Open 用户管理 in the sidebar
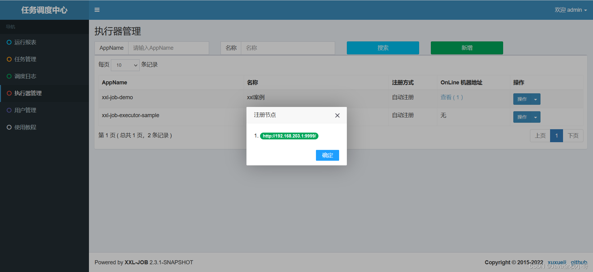The image size is (593, 272). 44,110
